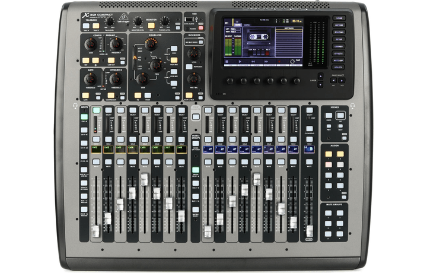Select the CH 17-24 input layer button
Screen dimensions: 427x273
click(x=84, y=143)
